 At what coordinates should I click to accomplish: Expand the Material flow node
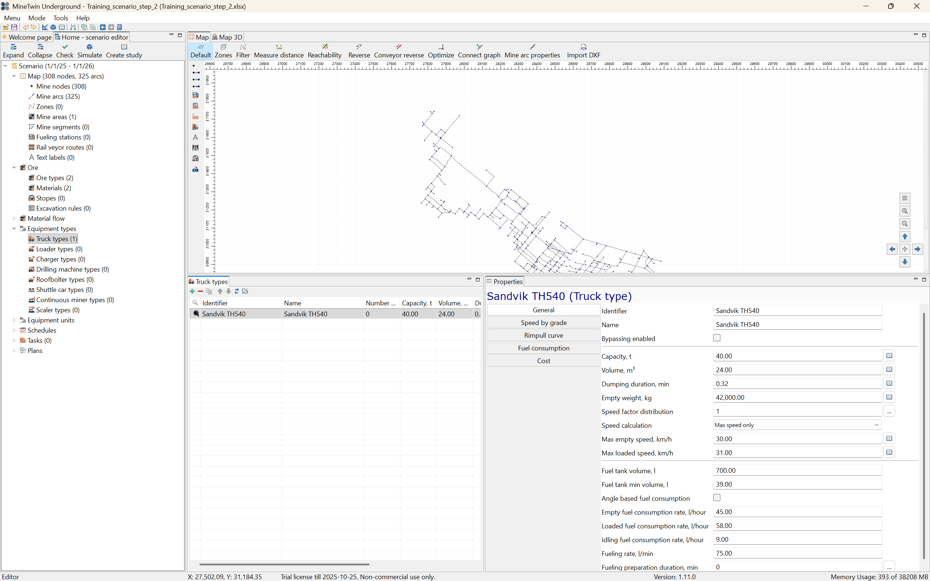(x=14, y=218)
